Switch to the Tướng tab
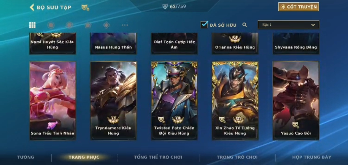 (26, 157)
